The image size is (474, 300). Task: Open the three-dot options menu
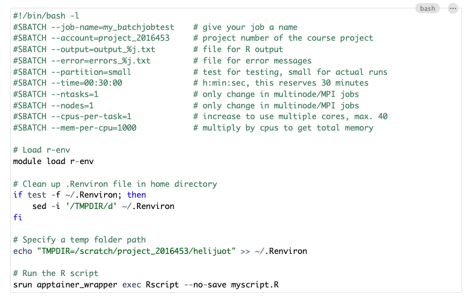point(452,8)
